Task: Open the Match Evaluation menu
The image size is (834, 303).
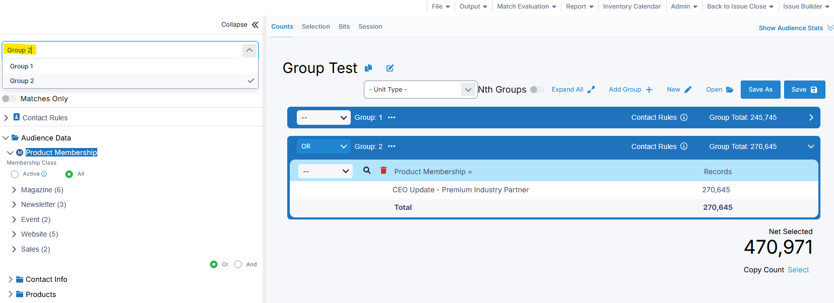Action: 526,7
